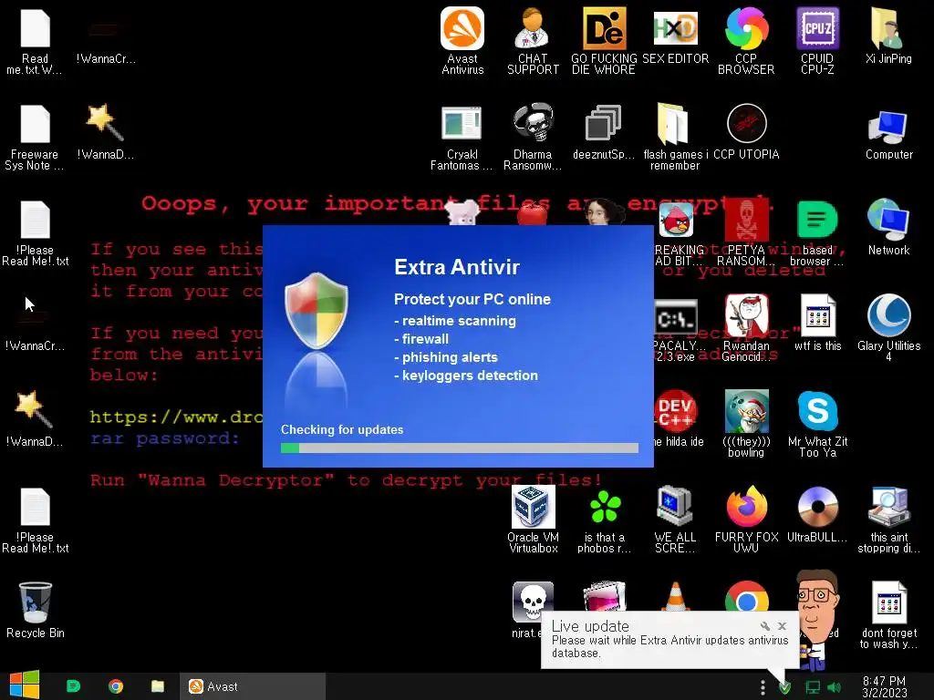The width and height of the screenshot is (934, 700).
Task: Launch the CPUID CPU-Z desktop icon
Action: pyautogui.click(x=817, y=40)
